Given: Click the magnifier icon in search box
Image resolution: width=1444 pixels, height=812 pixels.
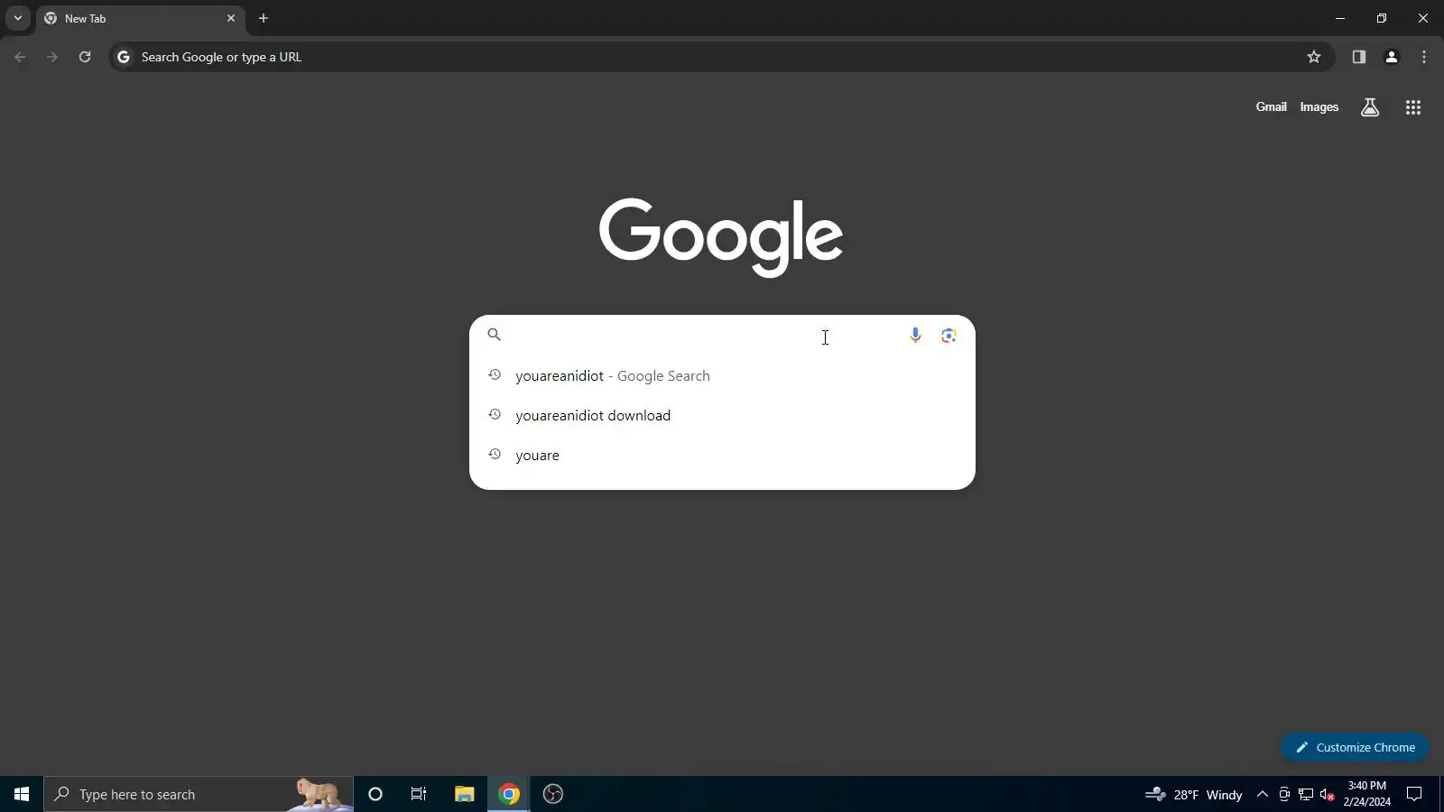Looking at the screenshot, I should 494,335.
